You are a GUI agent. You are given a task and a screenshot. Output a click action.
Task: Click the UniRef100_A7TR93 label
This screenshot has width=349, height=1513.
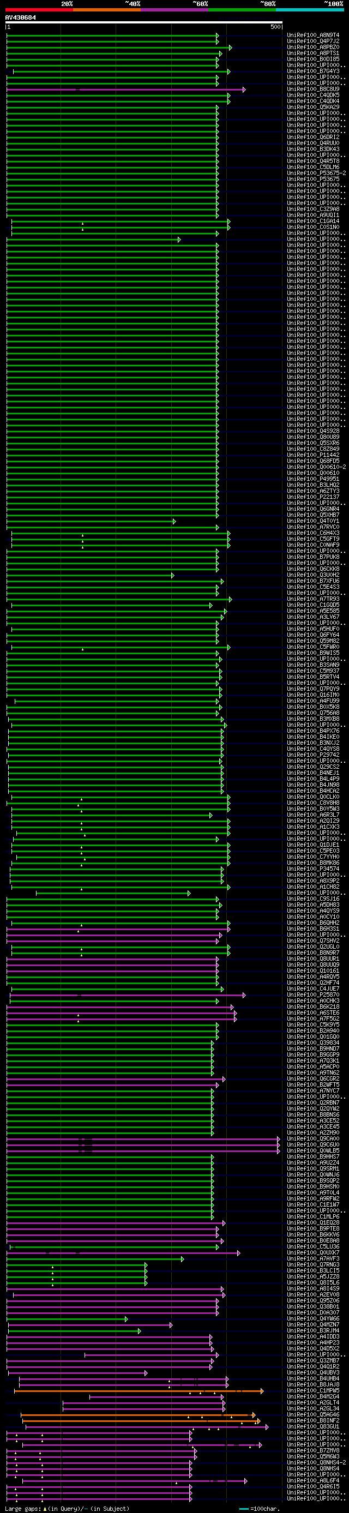click(x=313, y=599)
